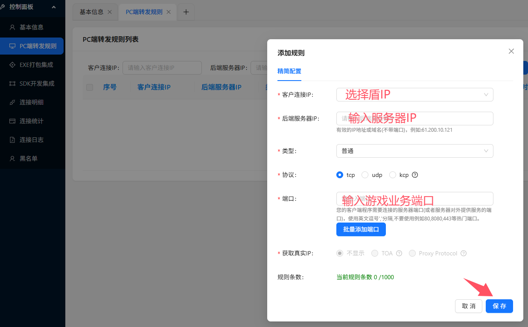Open the 类型 dropdown showing 普通
The height and width of the screenshot is (327, 528).
pyautogui.click(x=415, y=151)
